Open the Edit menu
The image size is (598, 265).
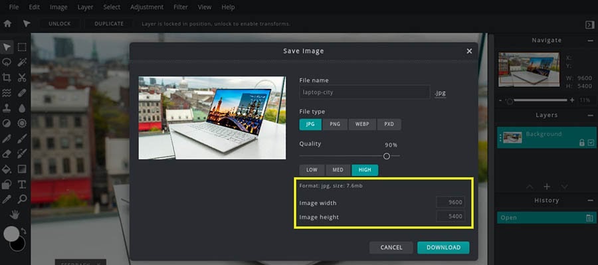[35, 7]
